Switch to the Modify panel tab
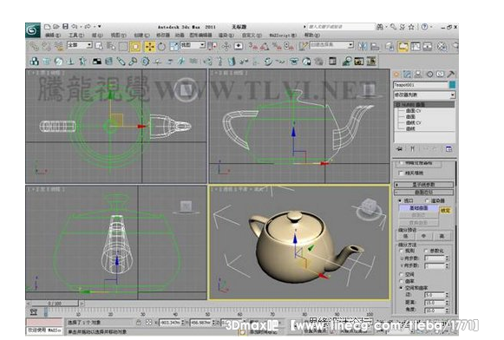This screenshot has width=504, height=340. (407, 75)
